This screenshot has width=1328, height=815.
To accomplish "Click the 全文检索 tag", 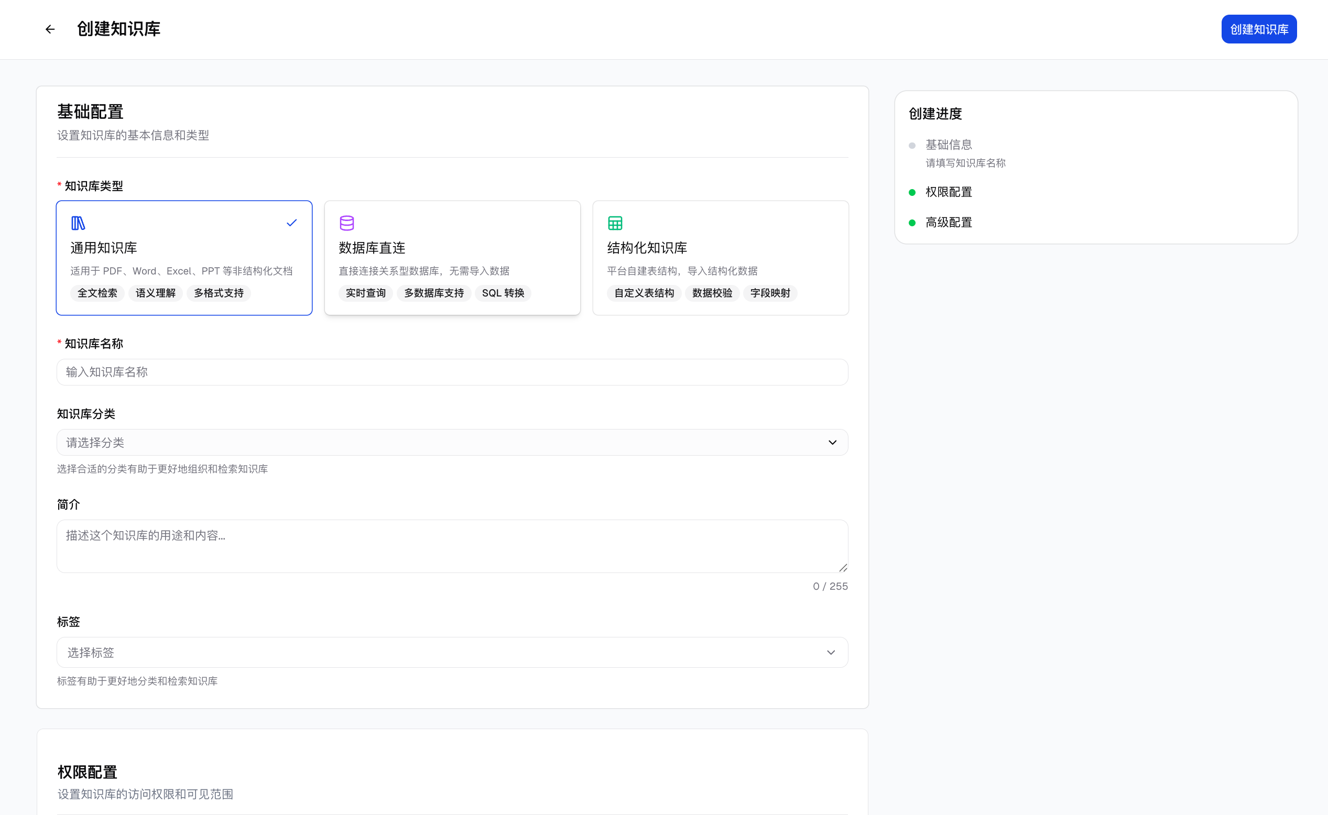I will pyautogui.click(x=97, y=293).
